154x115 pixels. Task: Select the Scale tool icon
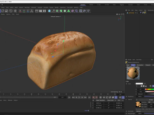point(7,11)
